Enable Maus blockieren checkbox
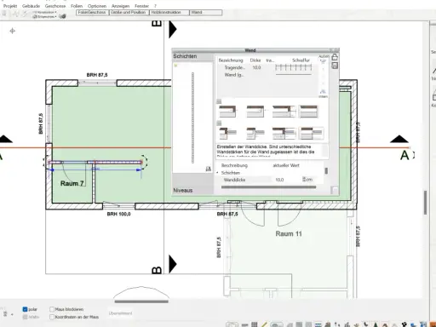 52,309
